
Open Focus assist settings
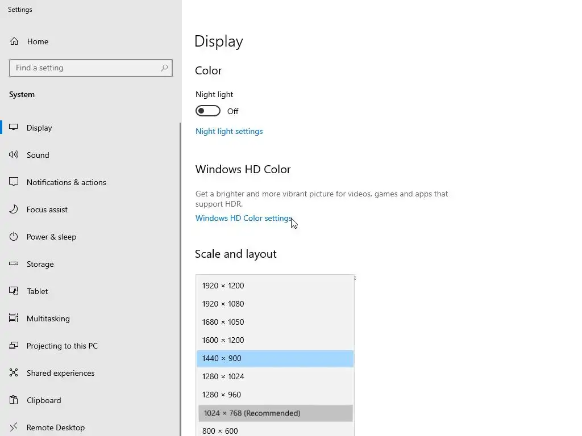coord(90,209)
